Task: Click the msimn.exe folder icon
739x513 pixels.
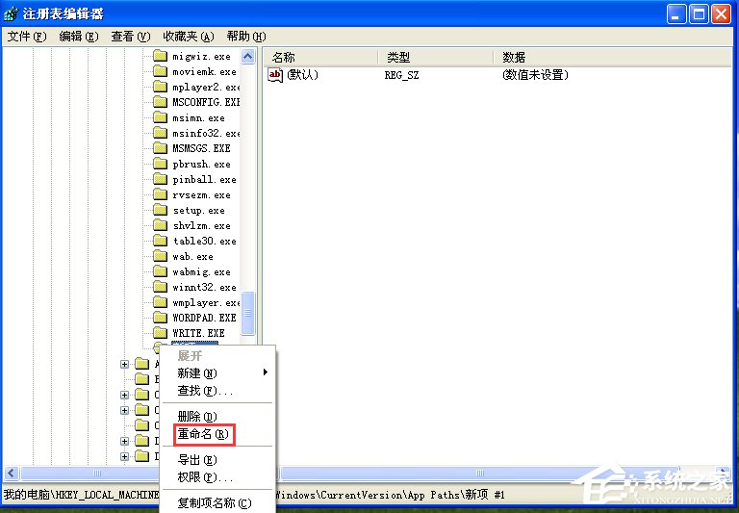Action: (x=161, y=117)
